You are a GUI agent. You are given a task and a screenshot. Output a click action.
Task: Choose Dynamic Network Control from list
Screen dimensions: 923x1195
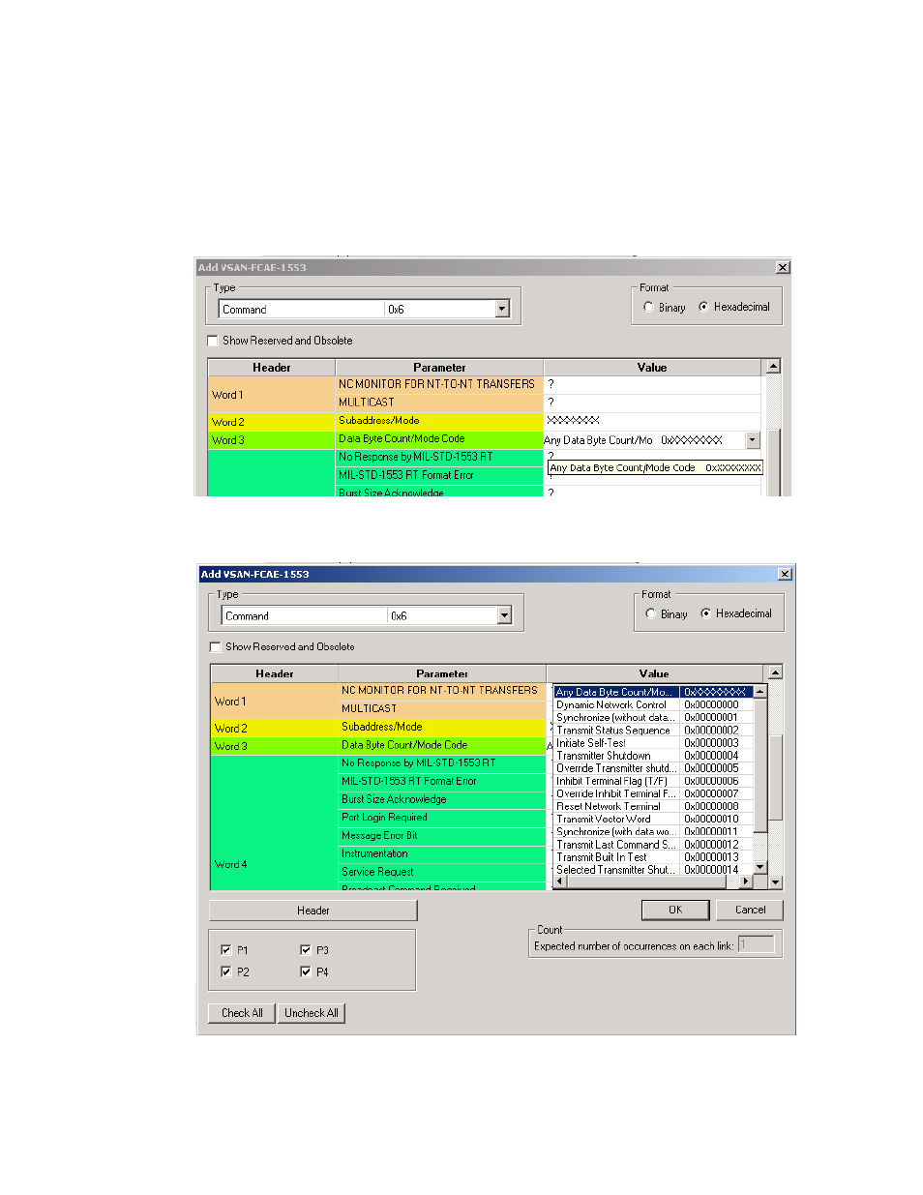coord(653,705)
